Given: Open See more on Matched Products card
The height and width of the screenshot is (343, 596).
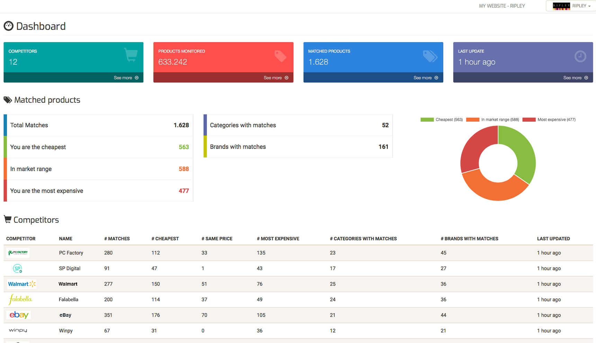Looking at the screenshot, I should point(426,78).
